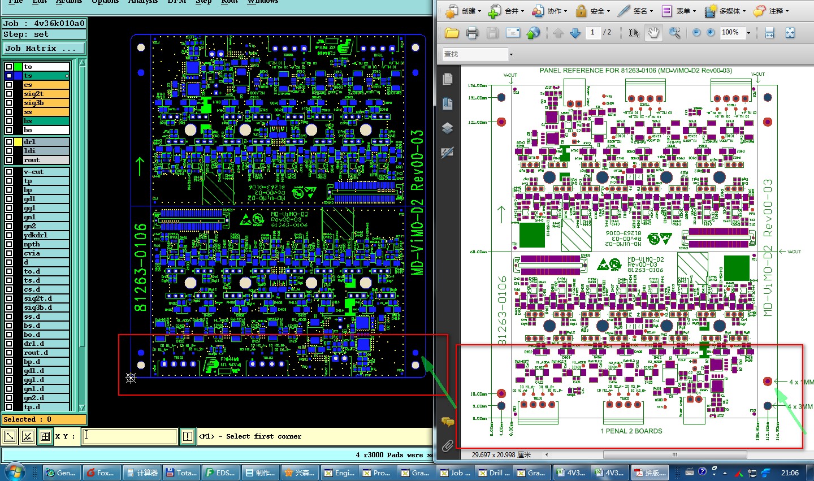
Task: Toggle the checkbox for layer cs
Action: [x=9, y=85]
